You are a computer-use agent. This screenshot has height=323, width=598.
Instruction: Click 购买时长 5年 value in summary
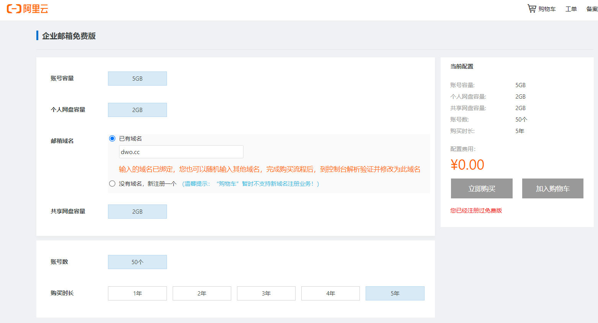520,131
